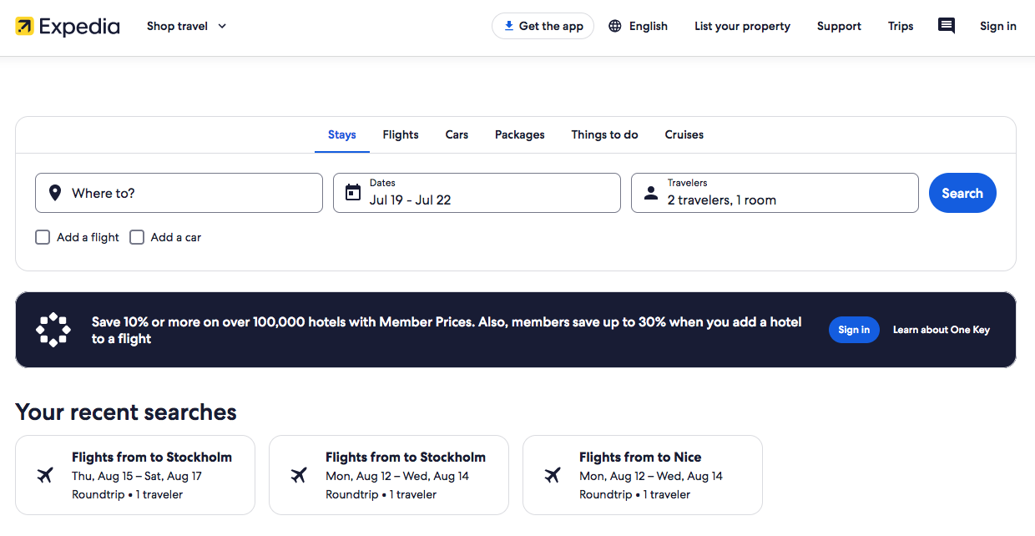Image resolution: width=1035 pixels, height=536 pixels.
Task: Switch to the Flights tab
Action: (400, 134)
